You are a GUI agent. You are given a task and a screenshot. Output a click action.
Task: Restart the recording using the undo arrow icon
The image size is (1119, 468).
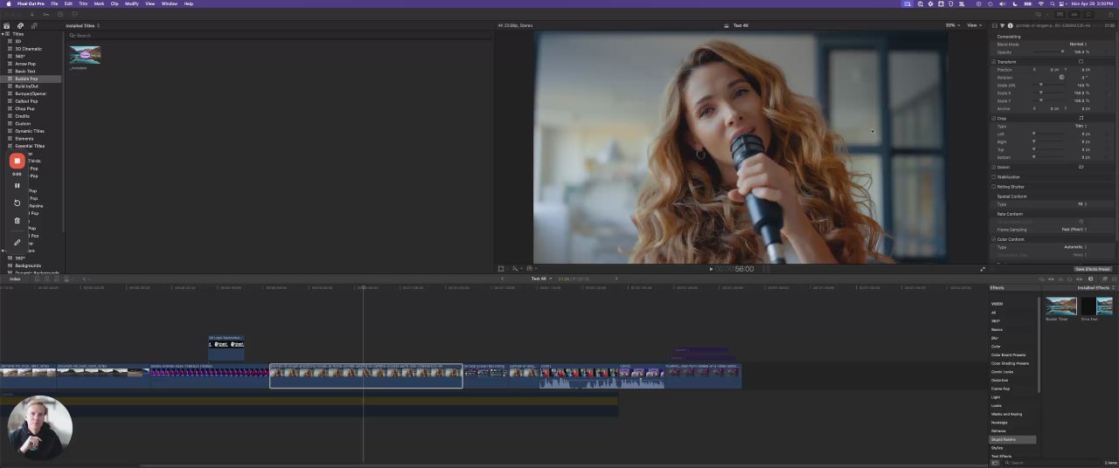17,203
